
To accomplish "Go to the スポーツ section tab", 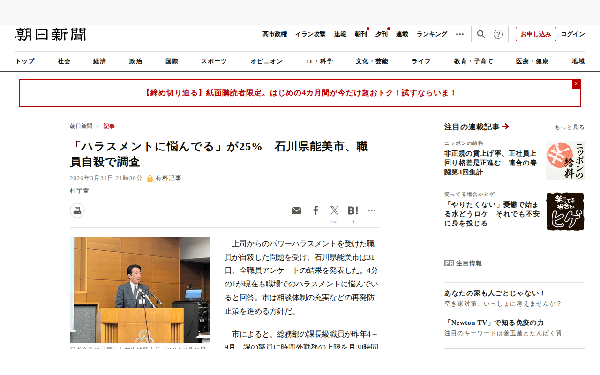I will click(214, 61).
